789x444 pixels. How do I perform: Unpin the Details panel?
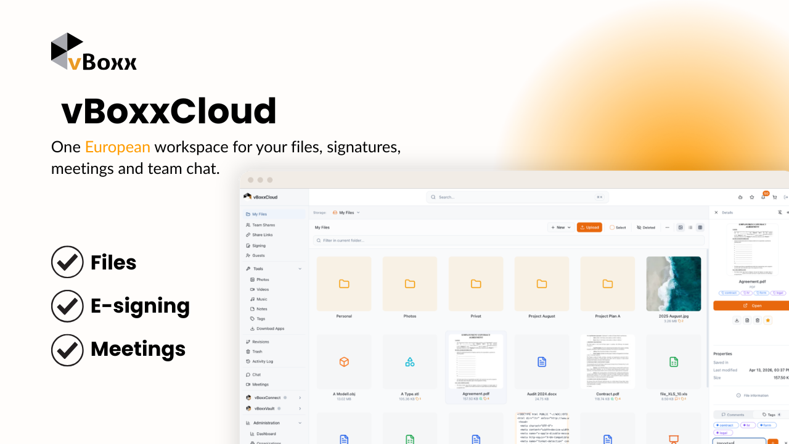[x=780, y=212]
